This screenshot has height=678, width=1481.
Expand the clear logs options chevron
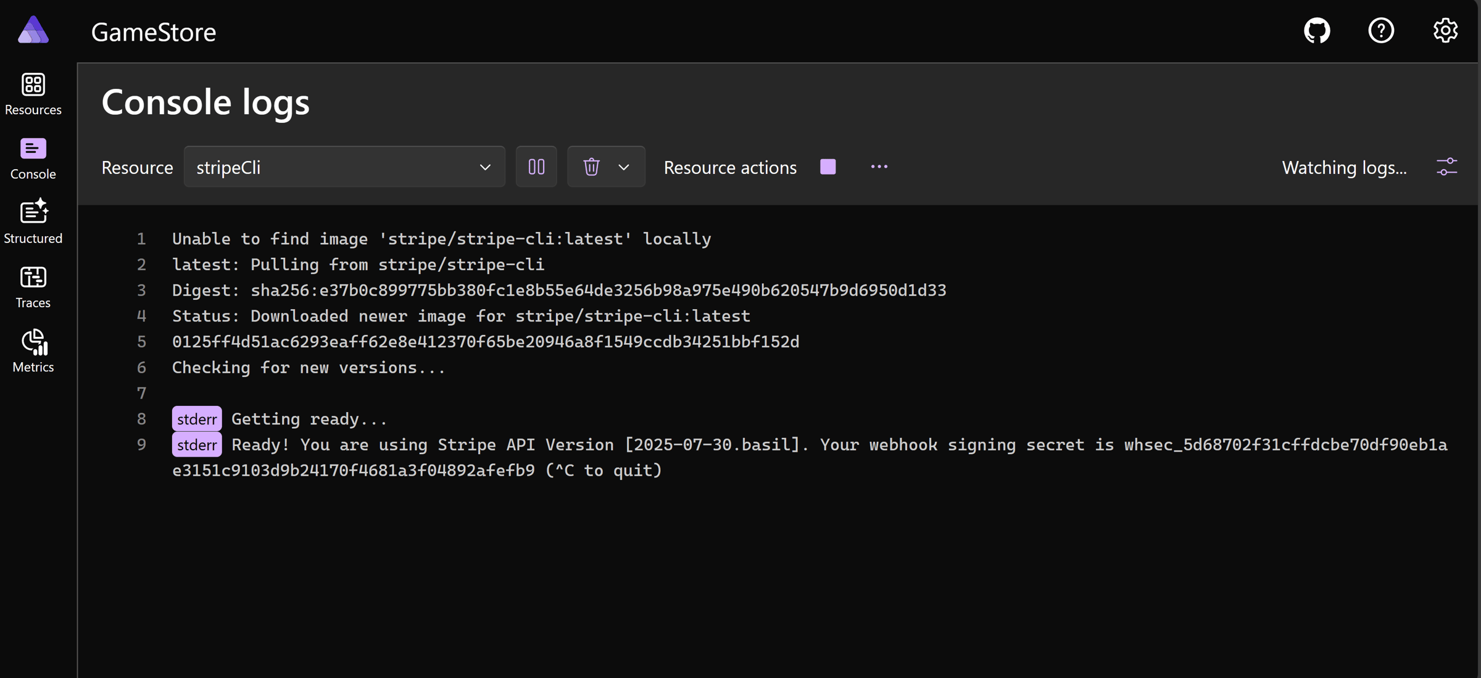[x=624, y=167]
